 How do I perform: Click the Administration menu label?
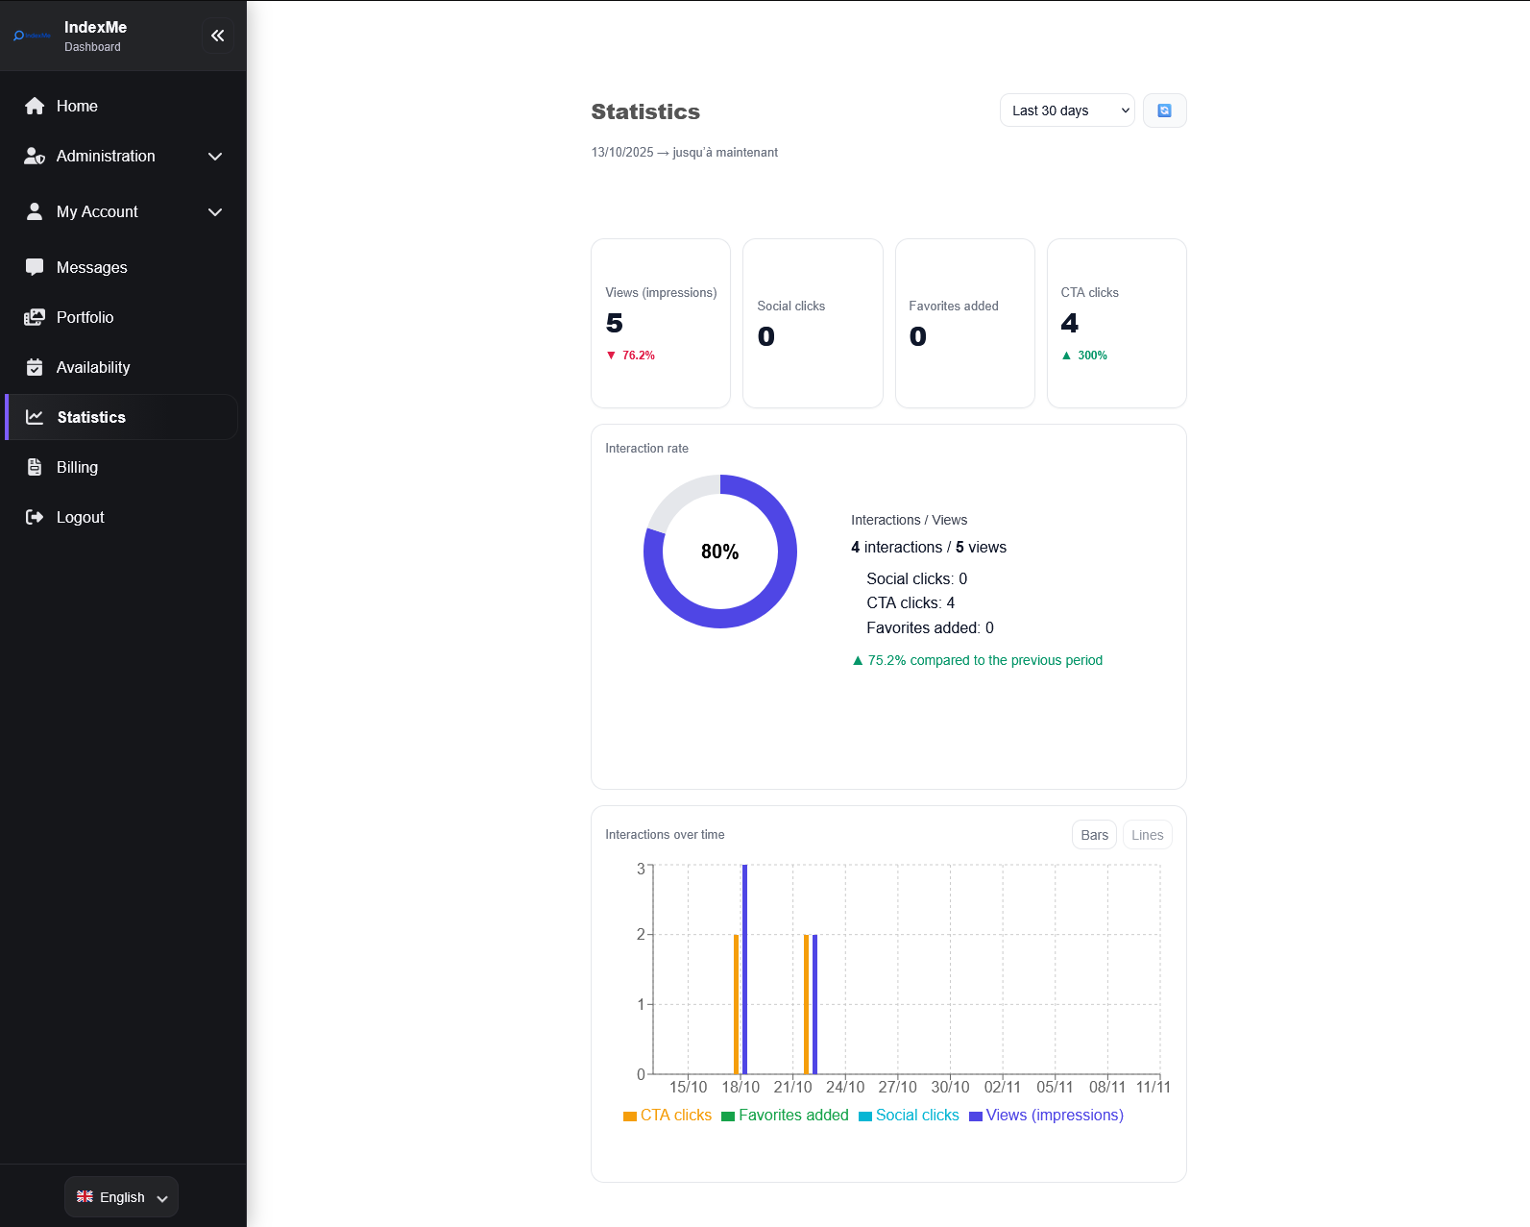[x=106, y=156]
